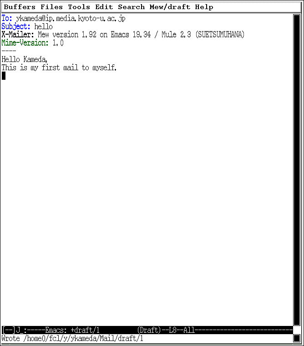Click the (Draft) mode indicator in mode line
This screenshot has height=346, width=304.
pyautogui.click(x=149, y=330)
